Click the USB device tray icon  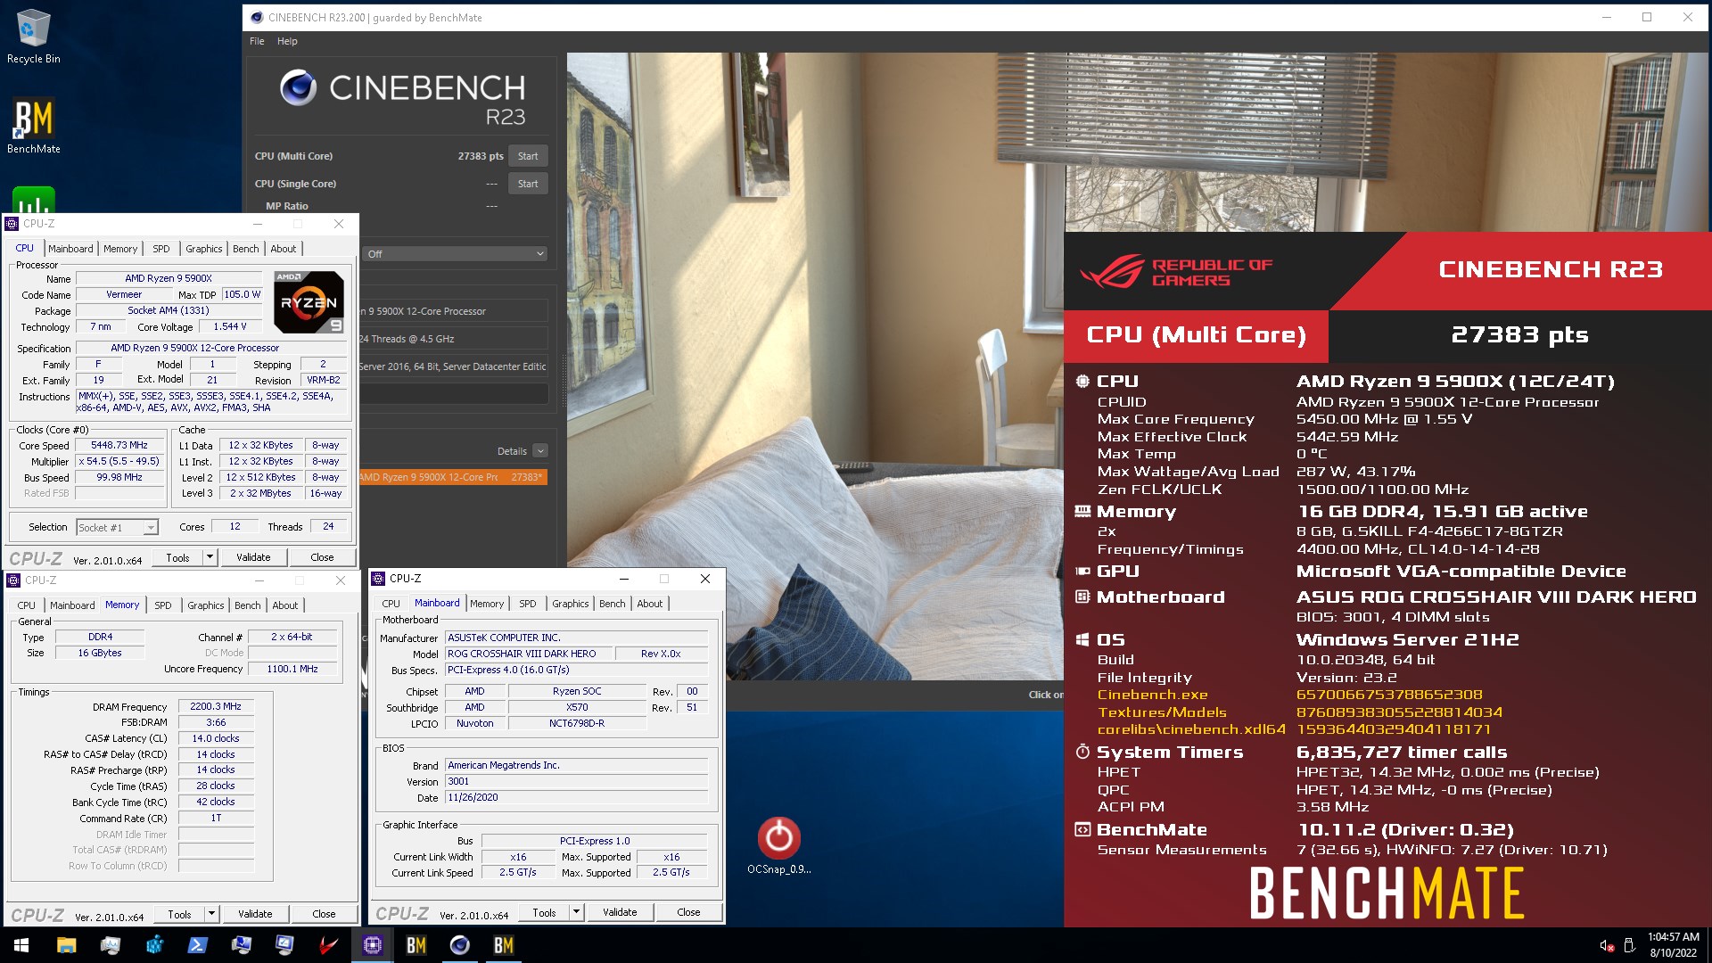click(1629, 945)
